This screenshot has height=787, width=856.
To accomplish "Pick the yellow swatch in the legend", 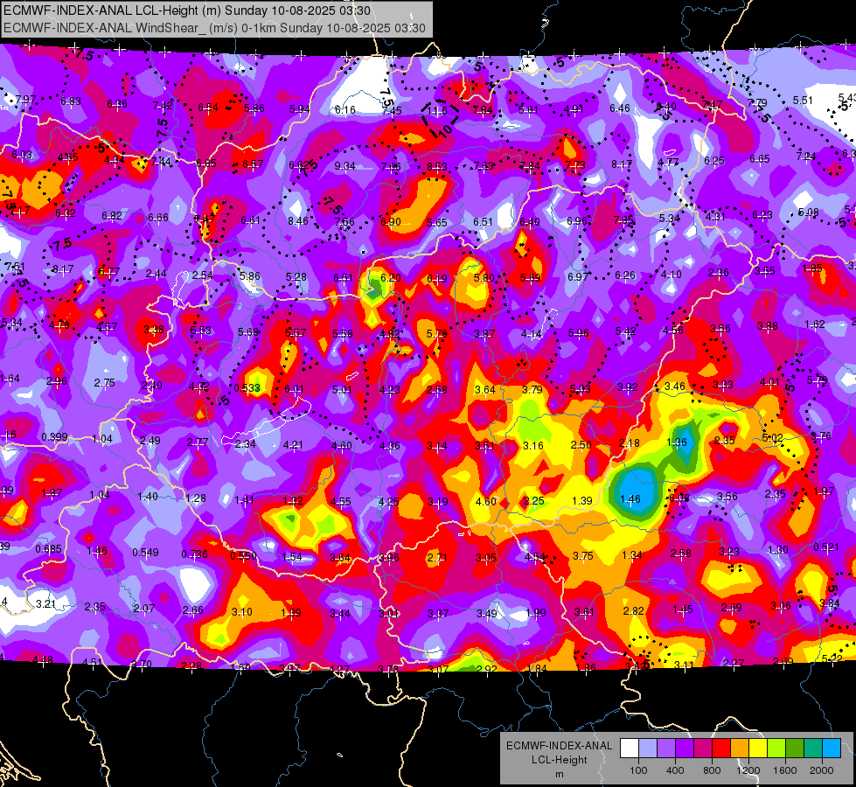I will tap(758, 749).
